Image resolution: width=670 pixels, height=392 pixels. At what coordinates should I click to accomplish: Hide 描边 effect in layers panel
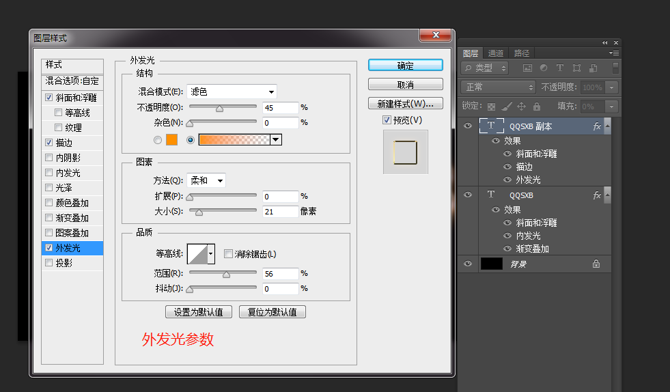click(x=507, y=167)
